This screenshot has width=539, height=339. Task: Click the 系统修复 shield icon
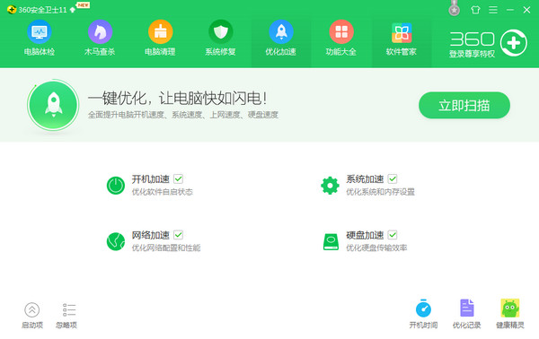[x=221, y=32]
